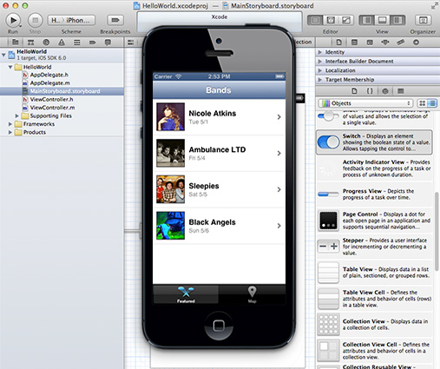
Task: Select the Nicole Atkins table row
Action: tap(219, 117)
